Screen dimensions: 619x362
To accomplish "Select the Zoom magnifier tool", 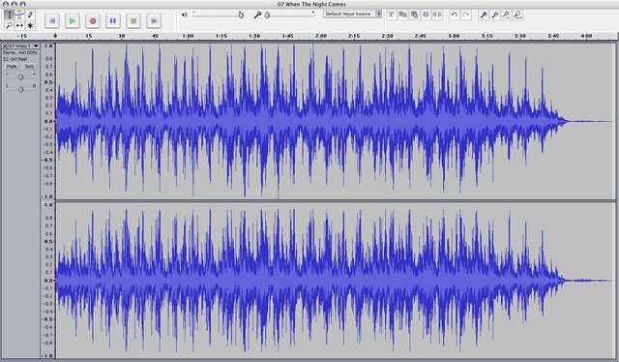I will pos(9,26).
